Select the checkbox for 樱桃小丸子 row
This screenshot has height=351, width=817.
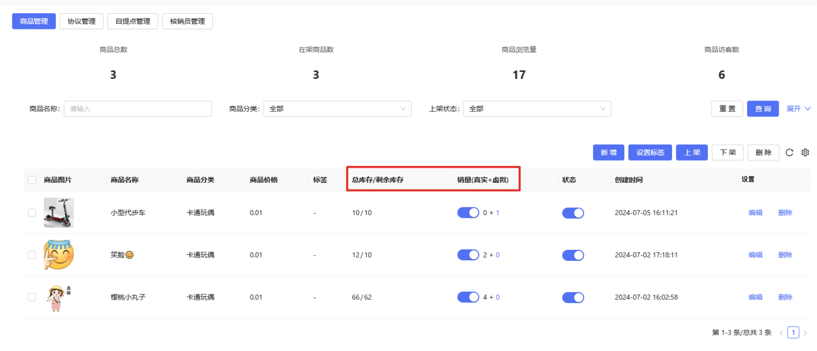(x=32, y=297)
